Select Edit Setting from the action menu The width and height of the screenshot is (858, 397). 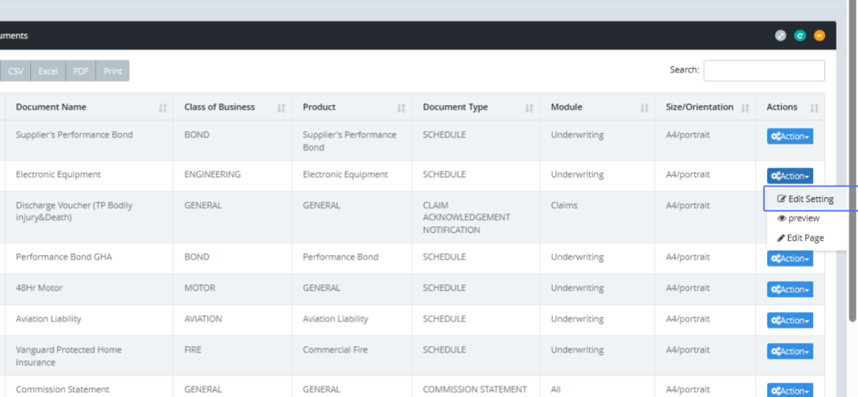805,199
